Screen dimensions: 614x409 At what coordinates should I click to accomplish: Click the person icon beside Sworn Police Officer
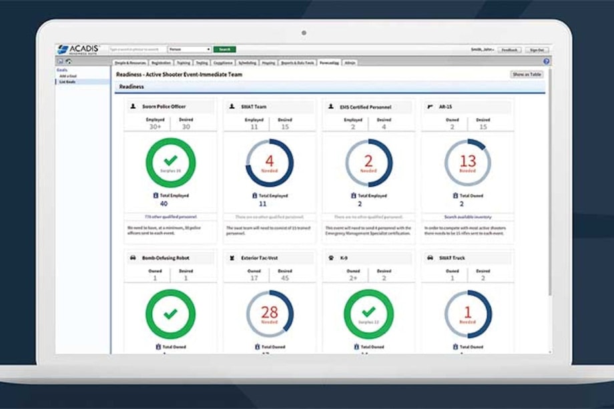pyautogui.click(x=133, y=106)
